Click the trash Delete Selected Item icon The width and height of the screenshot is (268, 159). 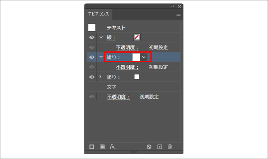[x=169, y=147]
